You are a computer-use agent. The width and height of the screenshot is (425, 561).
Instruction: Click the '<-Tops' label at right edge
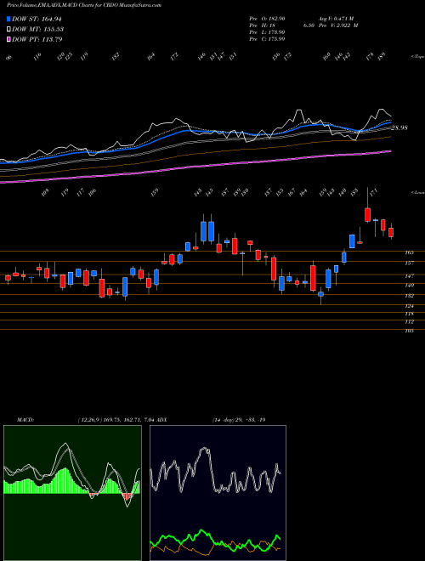click(x=417, y=57)
